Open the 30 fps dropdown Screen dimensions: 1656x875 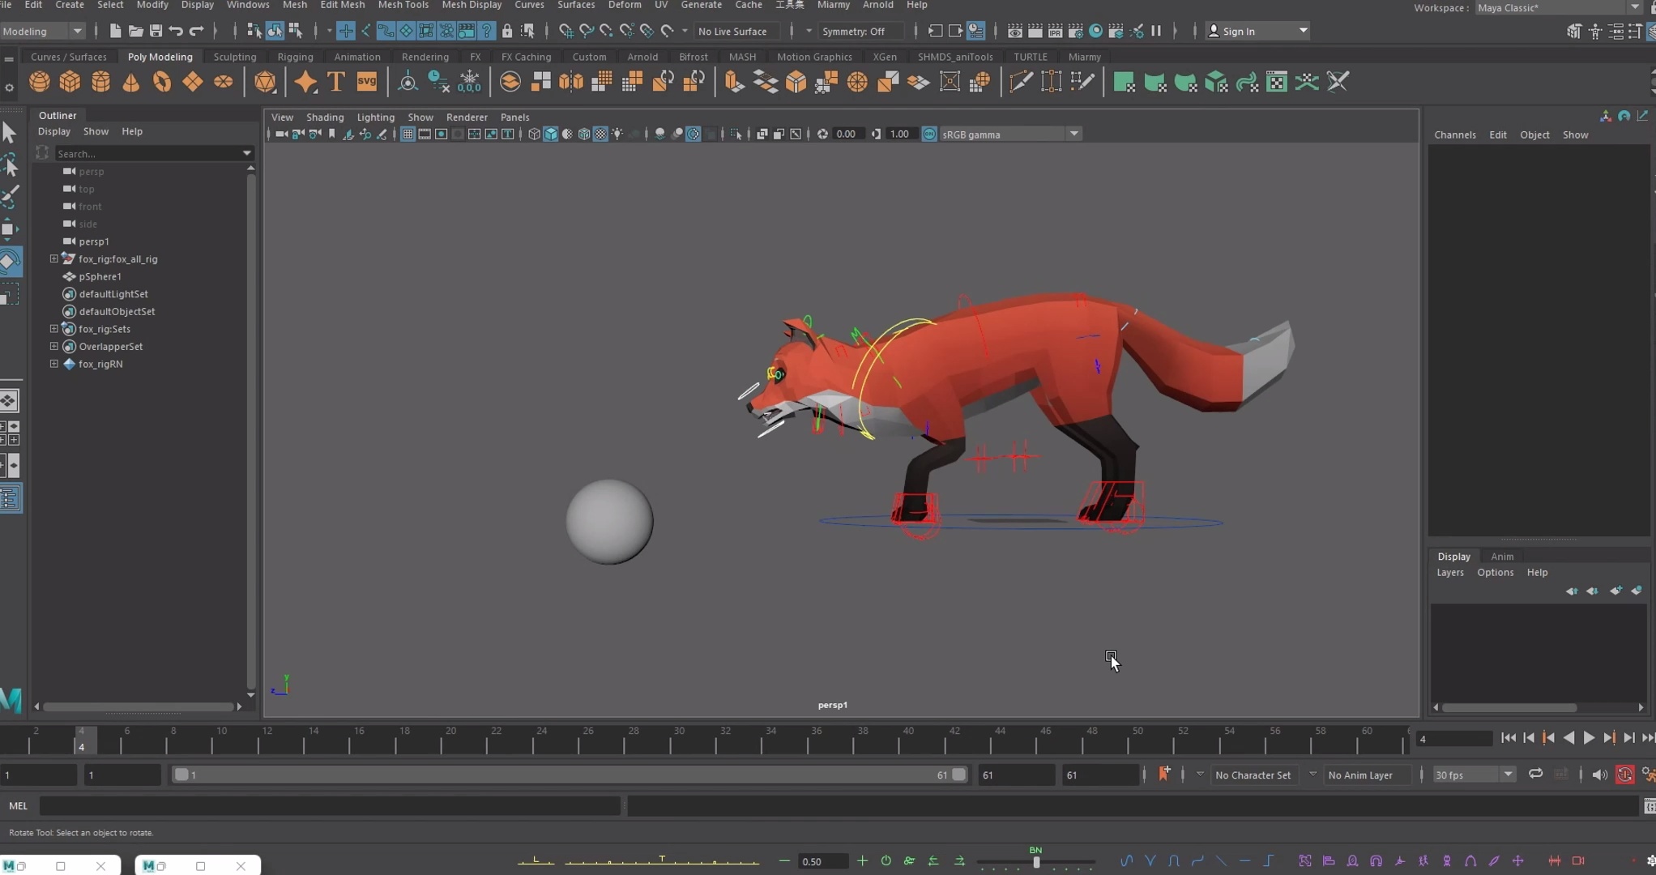1508,775
